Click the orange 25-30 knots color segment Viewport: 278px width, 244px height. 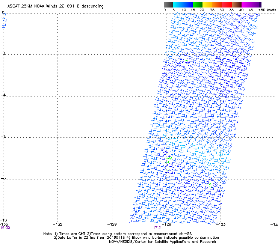pyautogui.click(x=217, y=5)
